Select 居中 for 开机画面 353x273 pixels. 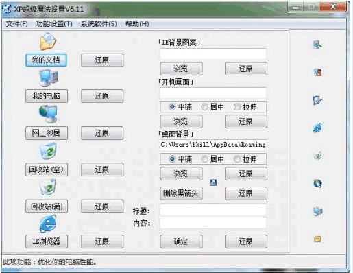(212, 107)
